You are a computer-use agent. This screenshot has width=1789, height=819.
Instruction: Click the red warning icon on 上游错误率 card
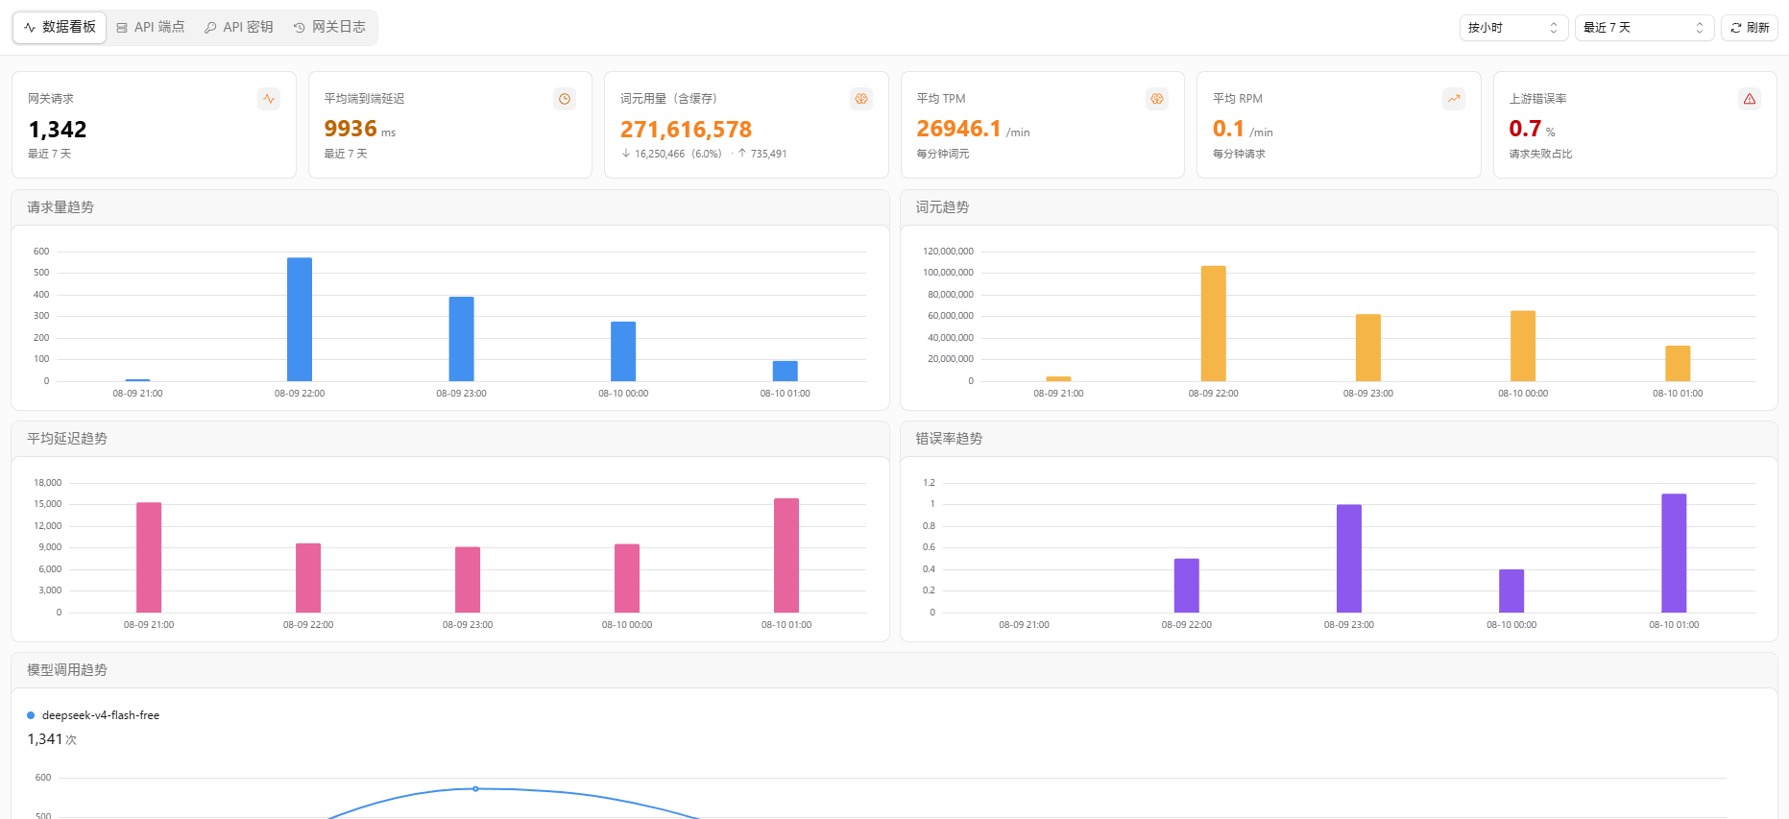pyautogui.click(x=1750, y=99)
